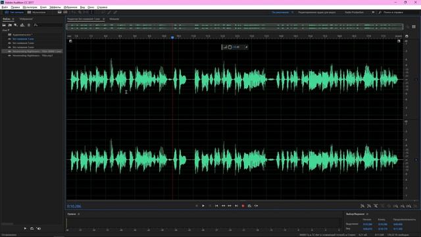Open the Levels panel menu
Screen dimensions: 421x237
pyautogui.click(x=79, y=214)
